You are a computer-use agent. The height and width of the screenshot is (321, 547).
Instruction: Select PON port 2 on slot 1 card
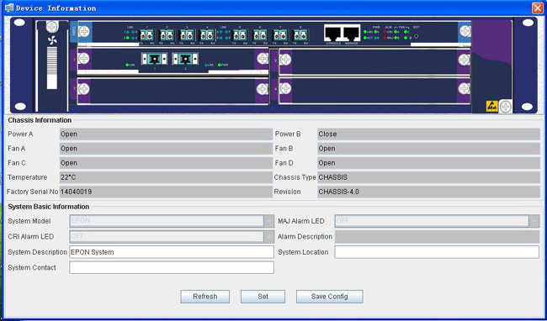click(x=185, y=59)
